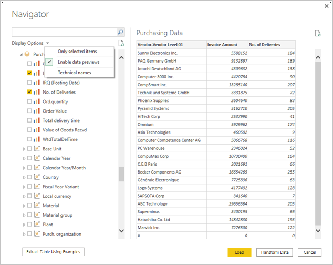Expand the Material node
Viewport: 333px width, 265px height.
pos(24,206)
